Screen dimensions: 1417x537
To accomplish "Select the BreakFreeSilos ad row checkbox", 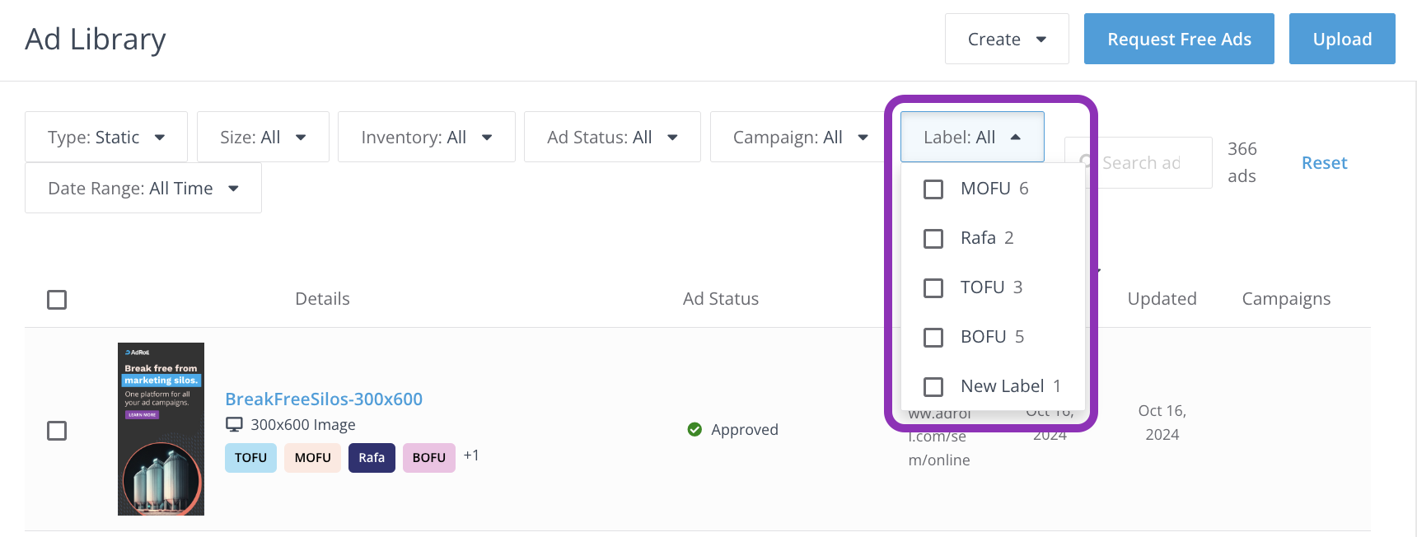I will click(57, 431).
